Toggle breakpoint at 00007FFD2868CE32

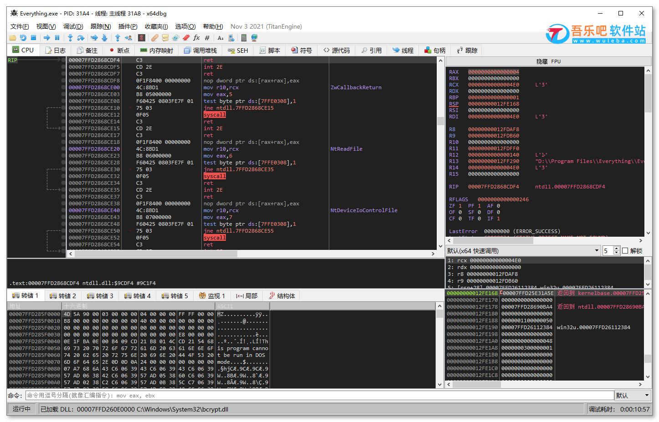pyautogui.click(x=63, y=176)
